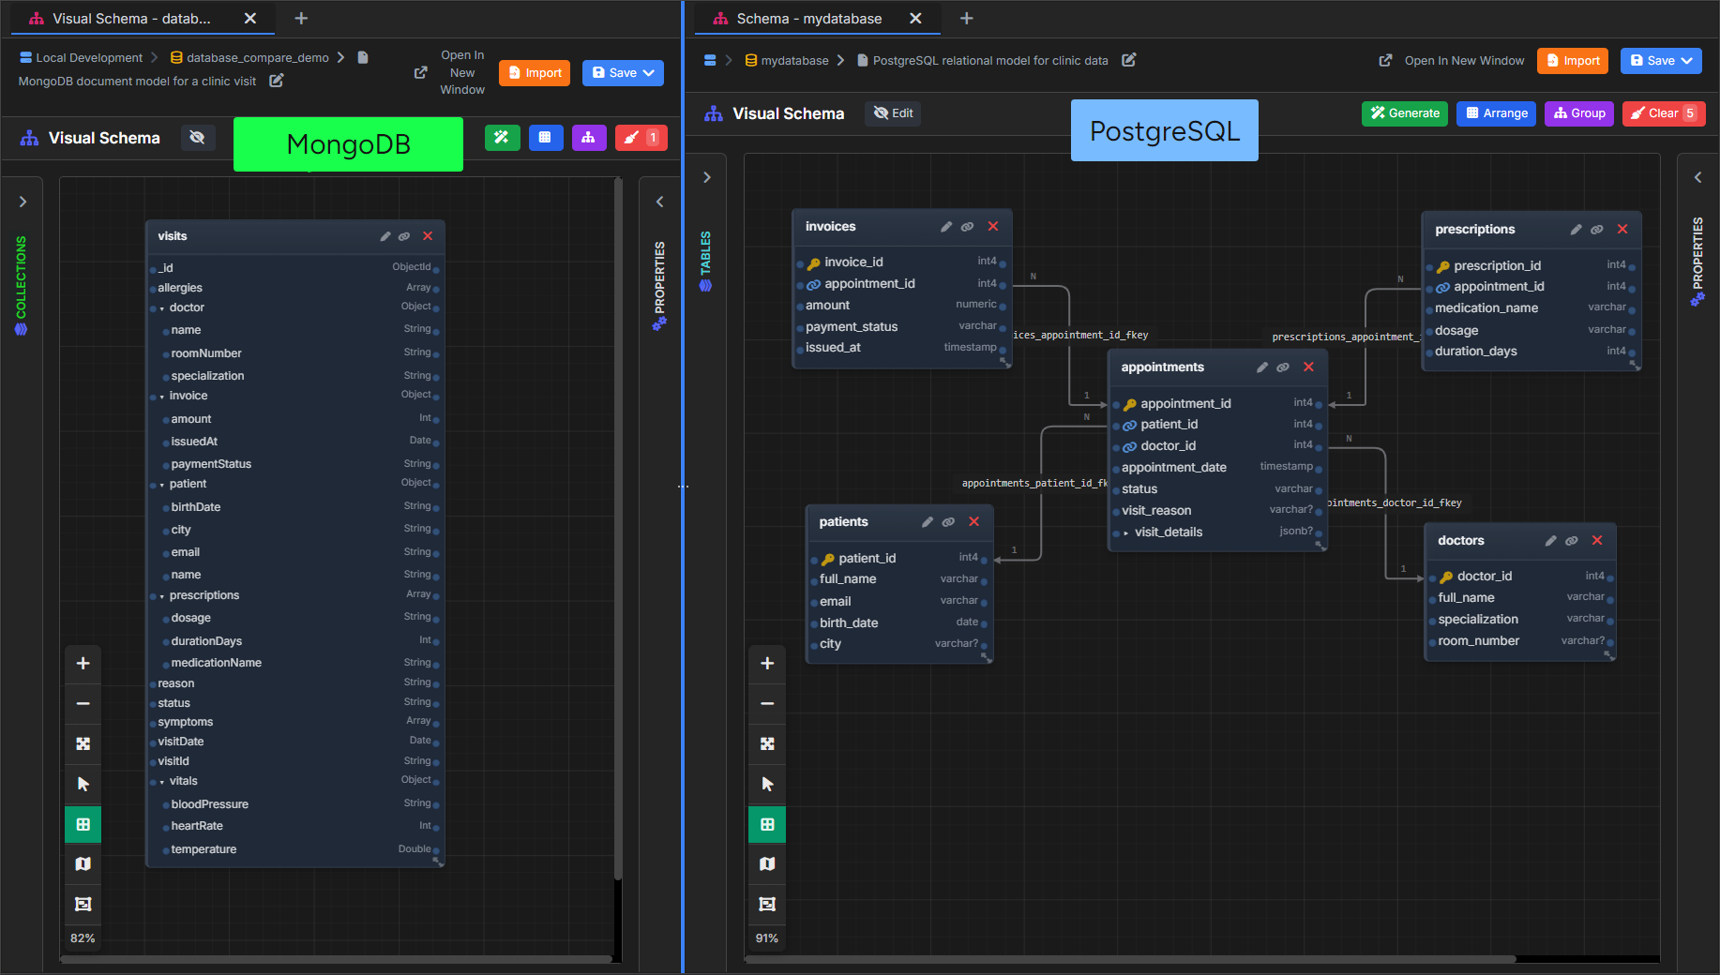Image resolution: width=1720 pixels, height=975 pixels.
Task: Edit PostgreSQL relational model description
Action: click(x=1129, y=60)
